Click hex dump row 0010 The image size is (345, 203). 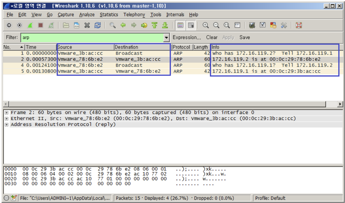pyautogui.click(x=115, y=174)
